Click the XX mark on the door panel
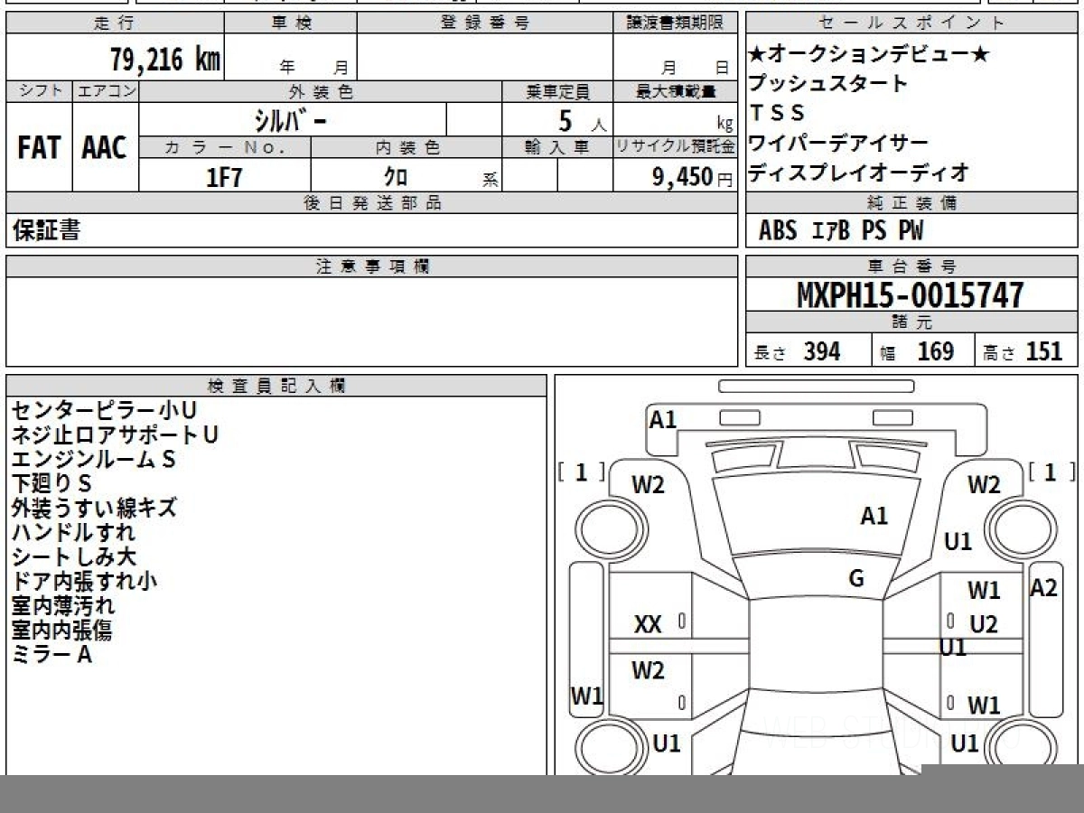Screen dimensions: 1084x813 648,624
